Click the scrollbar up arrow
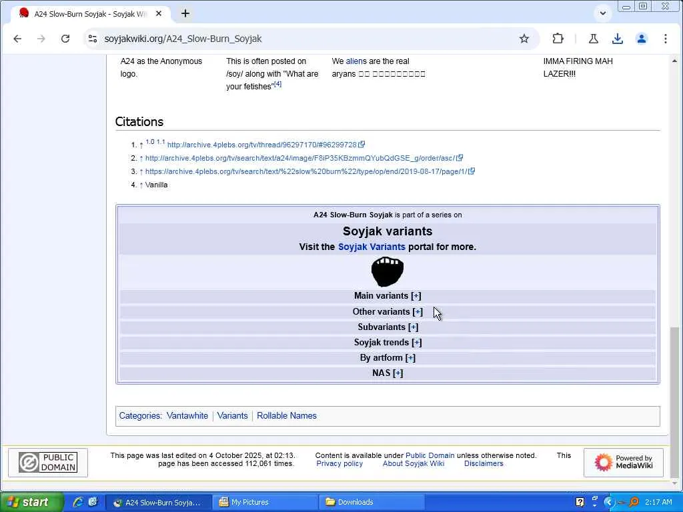Screen dimensions: 683x512 [x=674, y=61]
